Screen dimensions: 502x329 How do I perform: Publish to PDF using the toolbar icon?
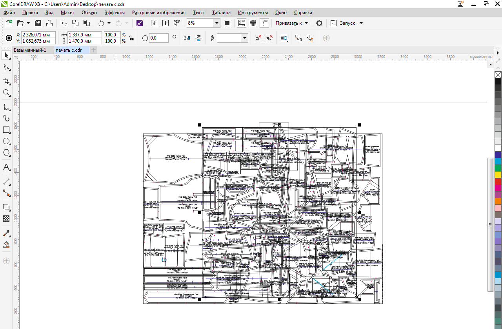(177, 23)
